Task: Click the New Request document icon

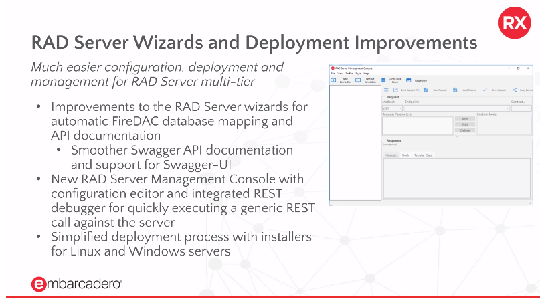Action: pos(426,90)
